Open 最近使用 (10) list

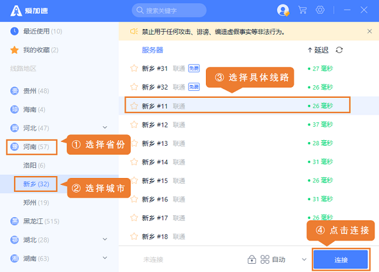(x=42, y=31)
